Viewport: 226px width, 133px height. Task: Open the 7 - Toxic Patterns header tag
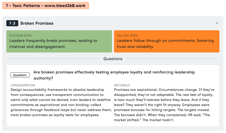click(46, 6)
